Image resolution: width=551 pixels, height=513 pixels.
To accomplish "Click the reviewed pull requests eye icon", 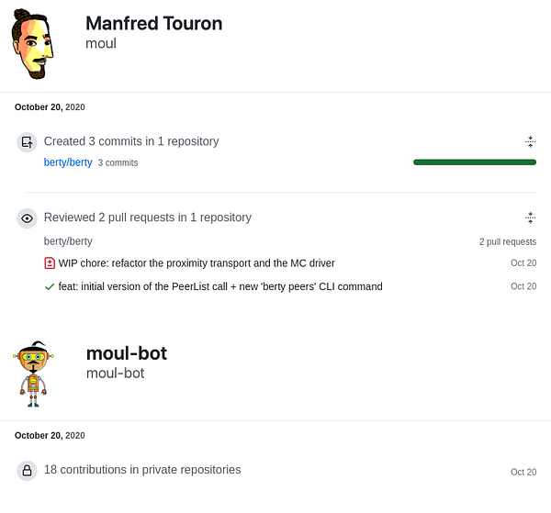I will pos(28,218).
